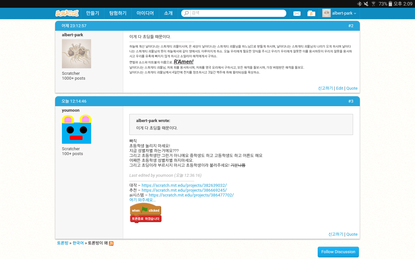Click the Follow Discussion button
415x259 pixels.
pos(338,252)
